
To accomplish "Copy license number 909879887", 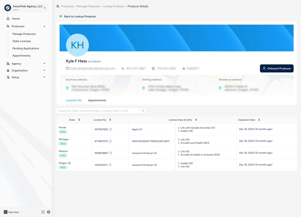I will tap(111, 153).
